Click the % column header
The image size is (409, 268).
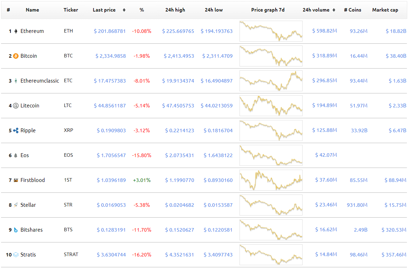pos(141,10)
